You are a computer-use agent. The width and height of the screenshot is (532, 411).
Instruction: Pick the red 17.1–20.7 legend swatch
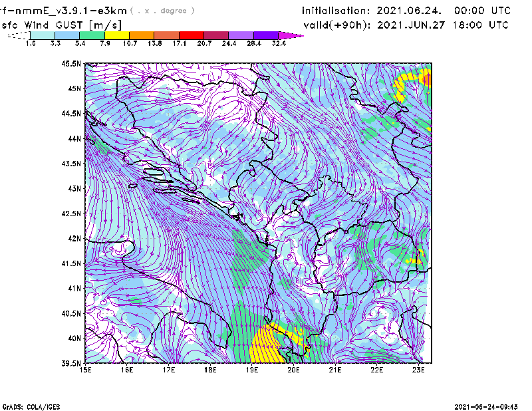[x=192, y=35]
